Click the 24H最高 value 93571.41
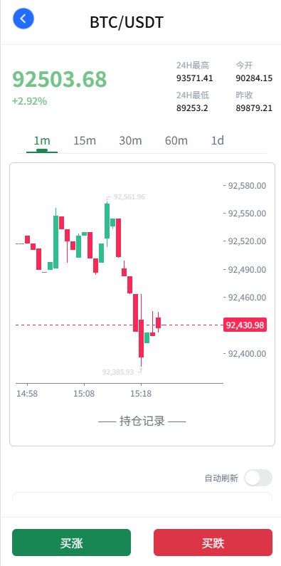 [x=195, y=78]
